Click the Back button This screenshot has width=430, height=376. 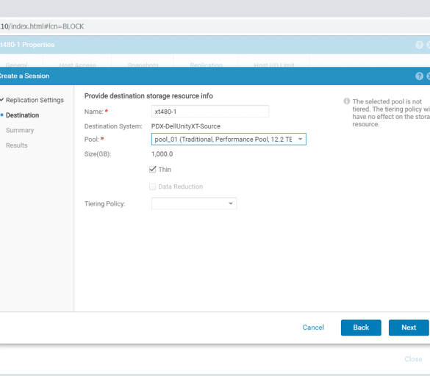pos(361,328)
